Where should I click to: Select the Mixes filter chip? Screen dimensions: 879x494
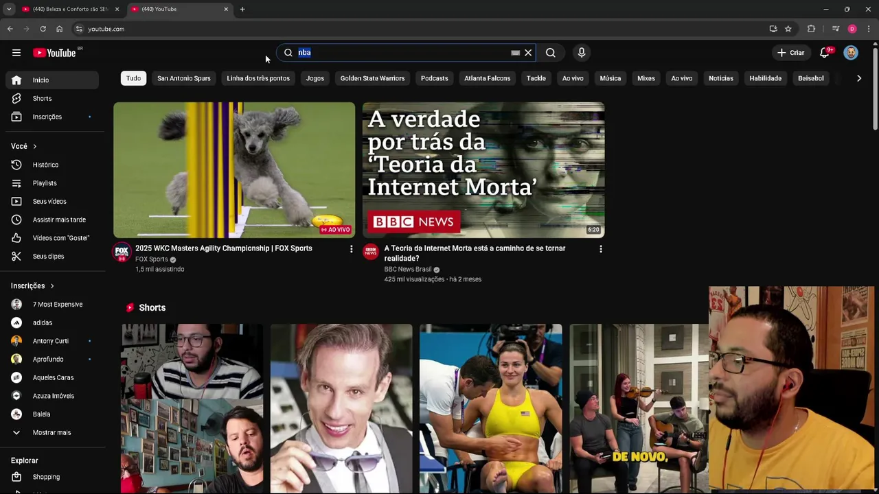click(x=646, y=78)
